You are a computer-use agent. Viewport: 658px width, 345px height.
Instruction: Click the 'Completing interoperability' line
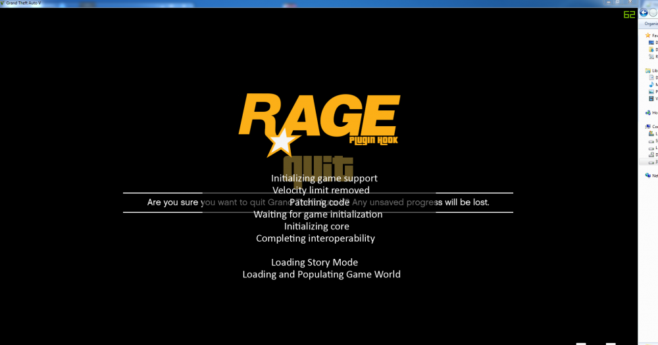point(316,238)
